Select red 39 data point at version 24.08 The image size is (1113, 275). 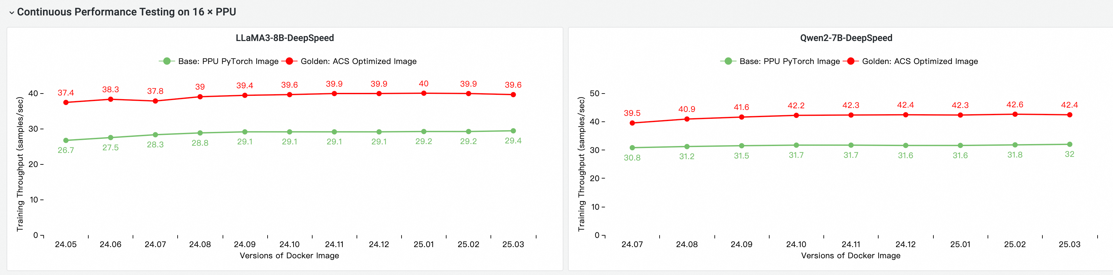point(200,97)
